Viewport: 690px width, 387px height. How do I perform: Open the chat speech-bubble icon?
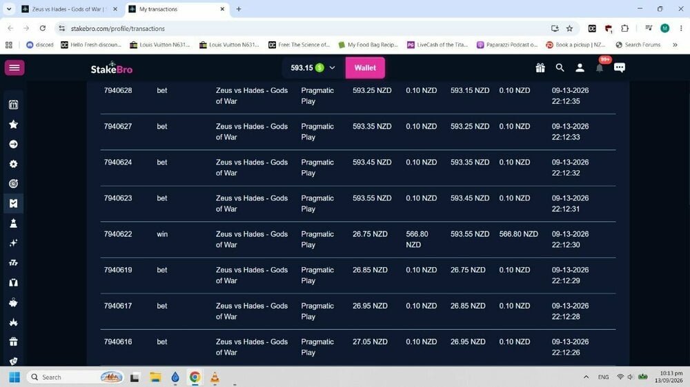pyautogui.click(x=619, y=67)
